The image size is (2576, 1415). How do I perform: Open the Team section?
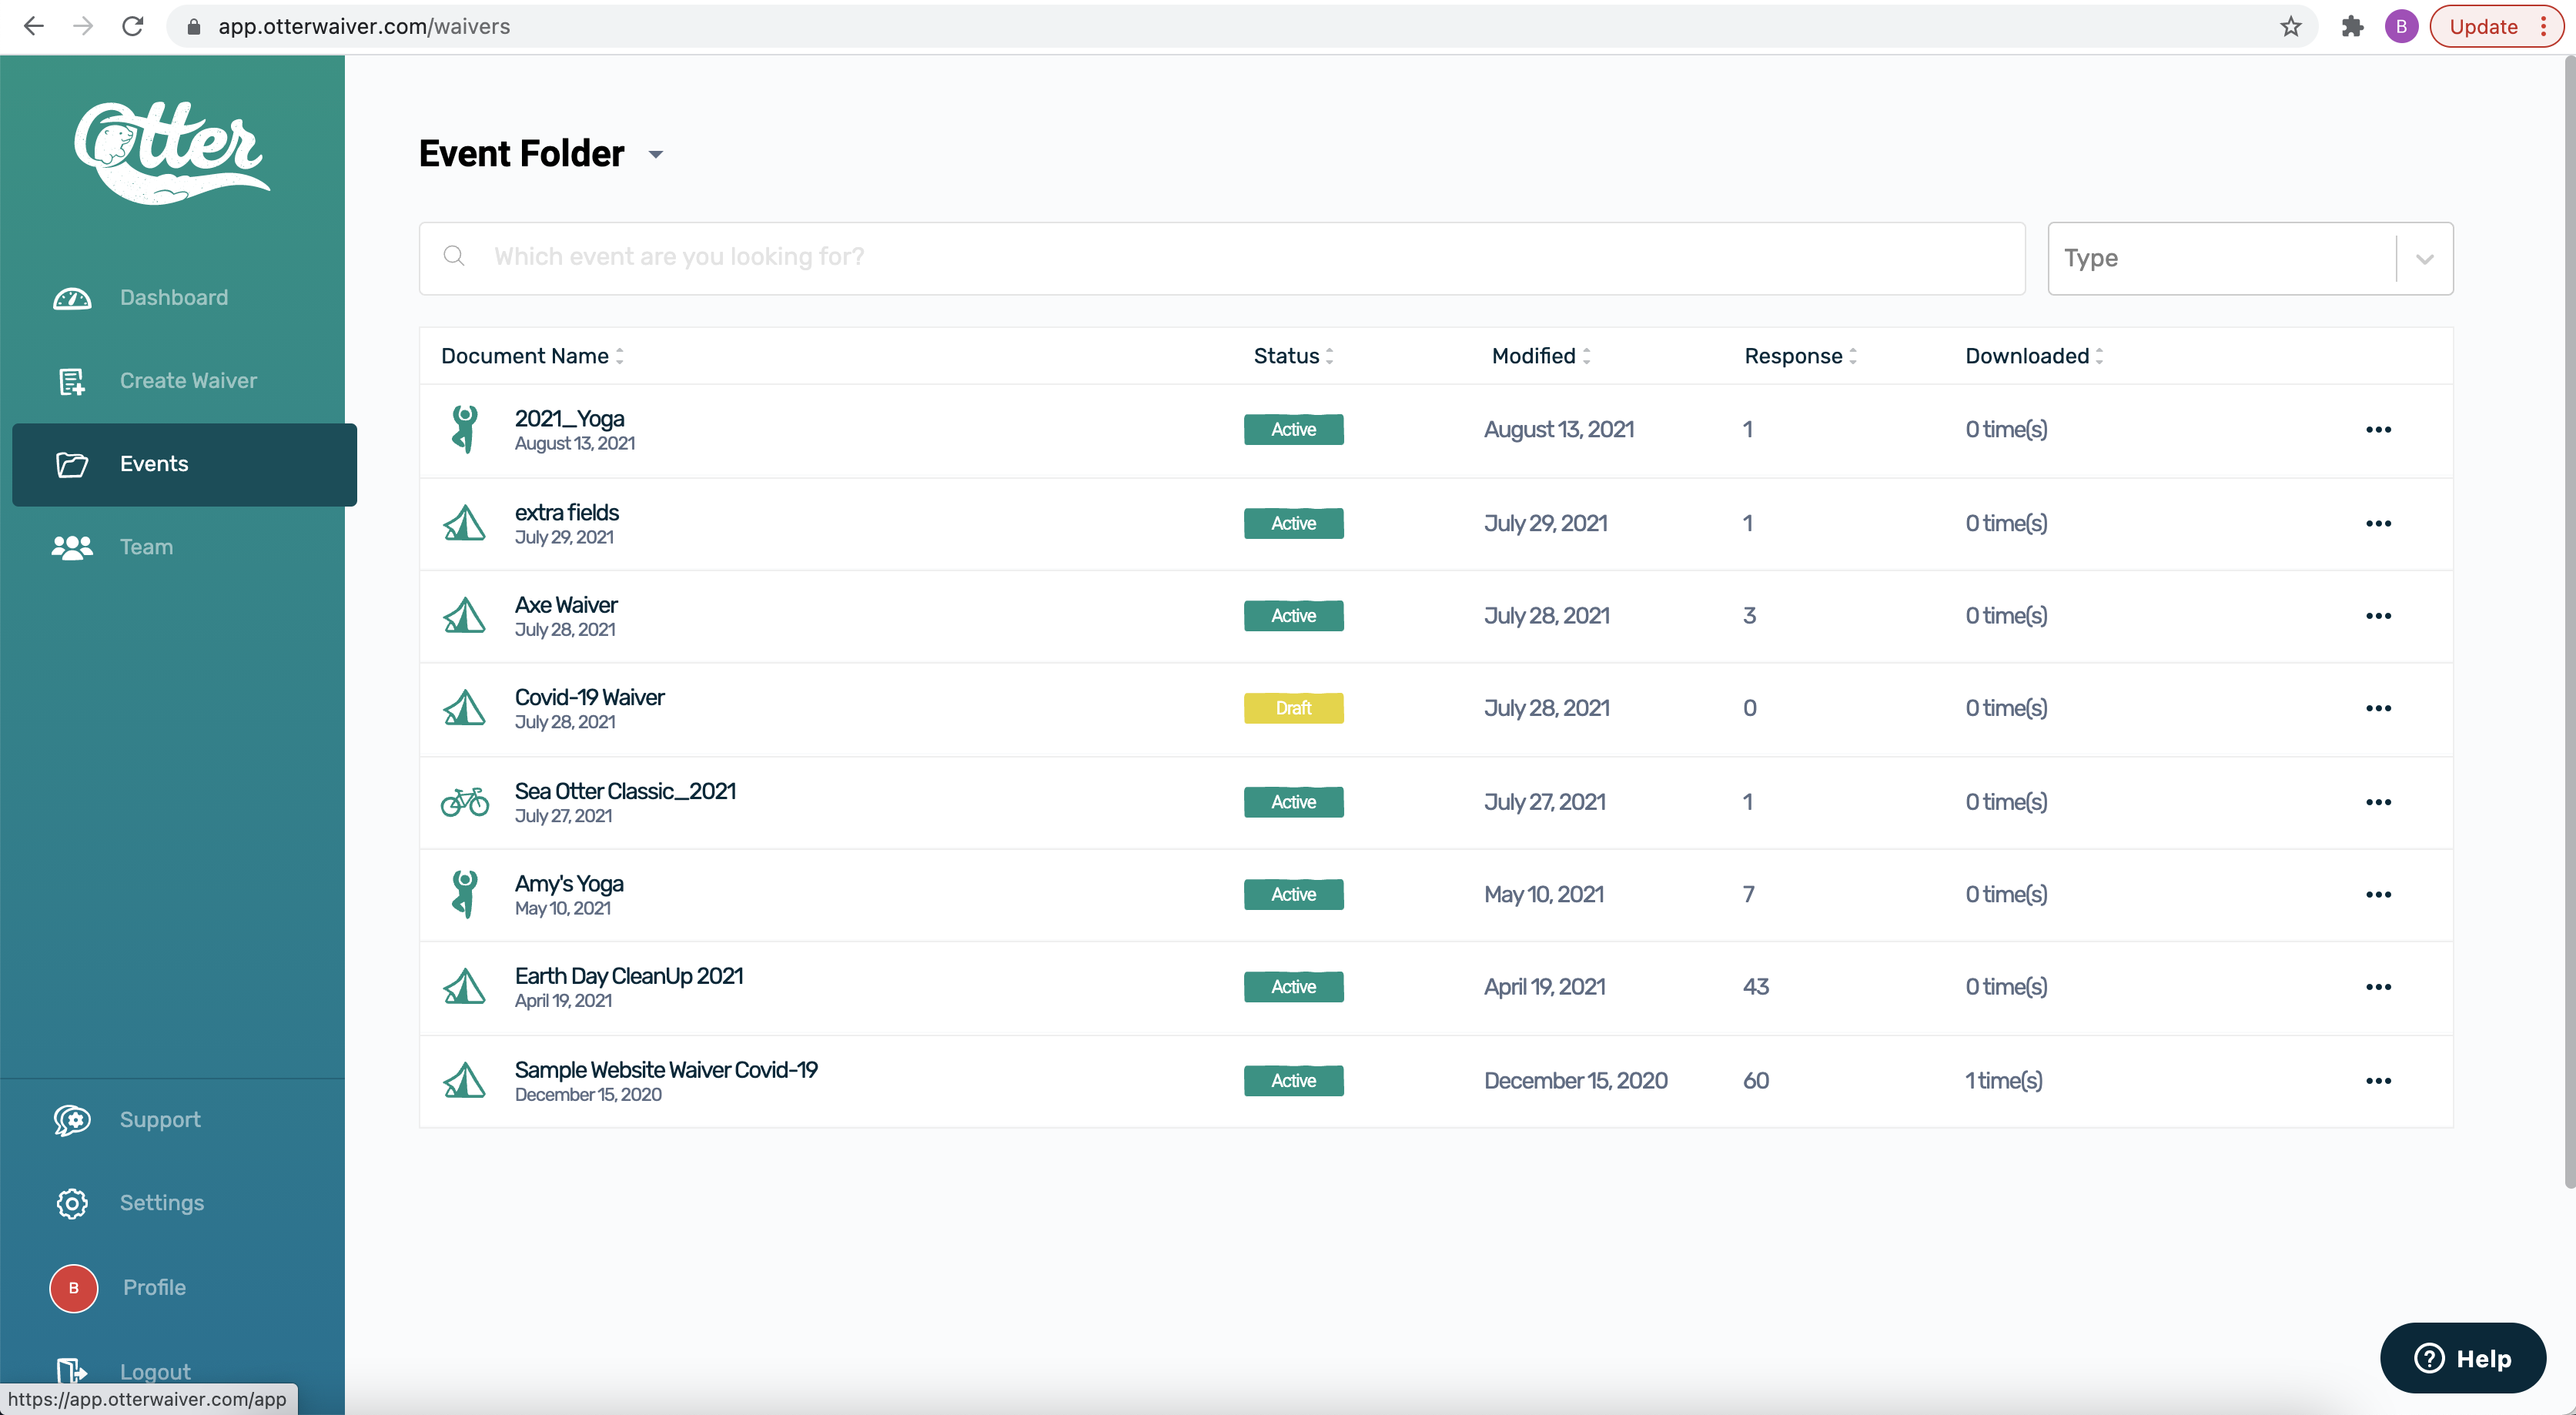tap(146, 547)
